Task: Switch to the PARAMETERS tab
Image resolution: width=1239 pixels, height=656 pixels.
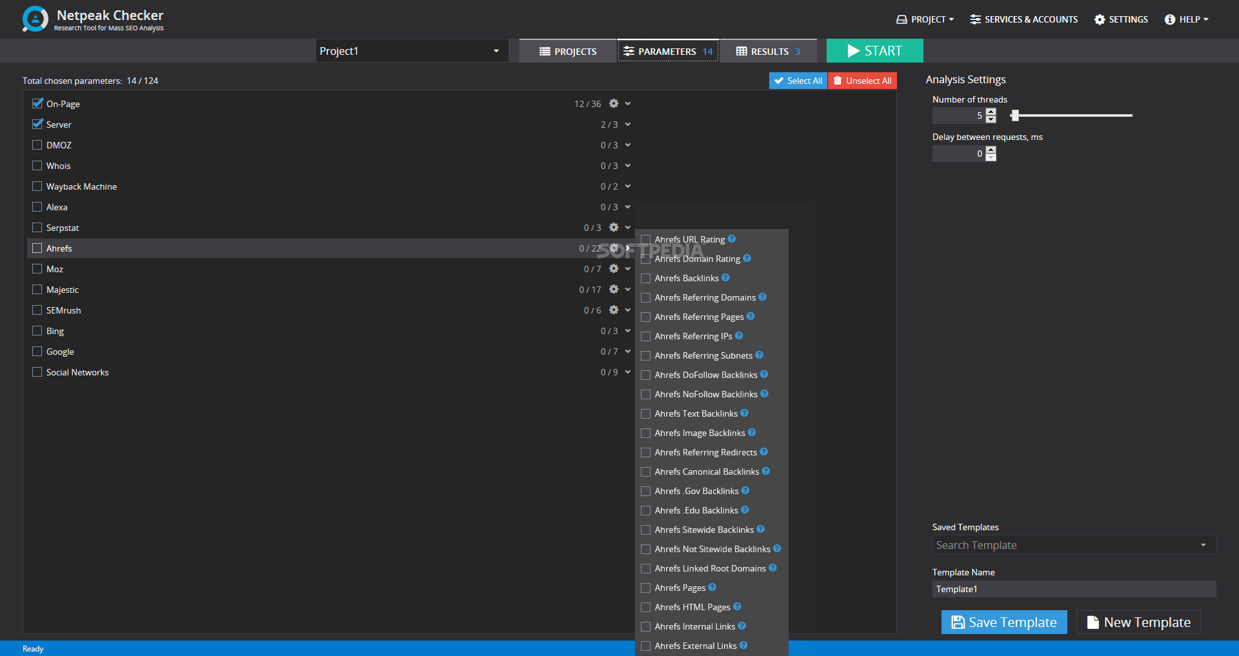Action: click(668, 51)
